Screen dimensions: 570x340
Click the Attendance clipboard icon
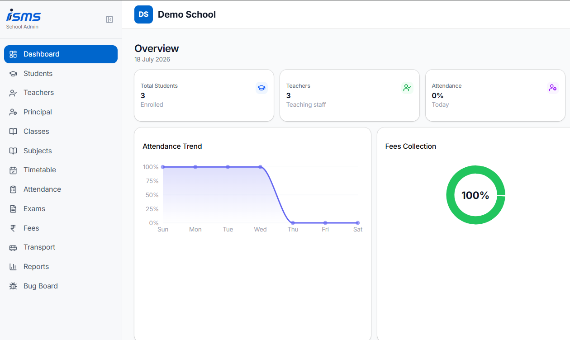tap(13, 189)
